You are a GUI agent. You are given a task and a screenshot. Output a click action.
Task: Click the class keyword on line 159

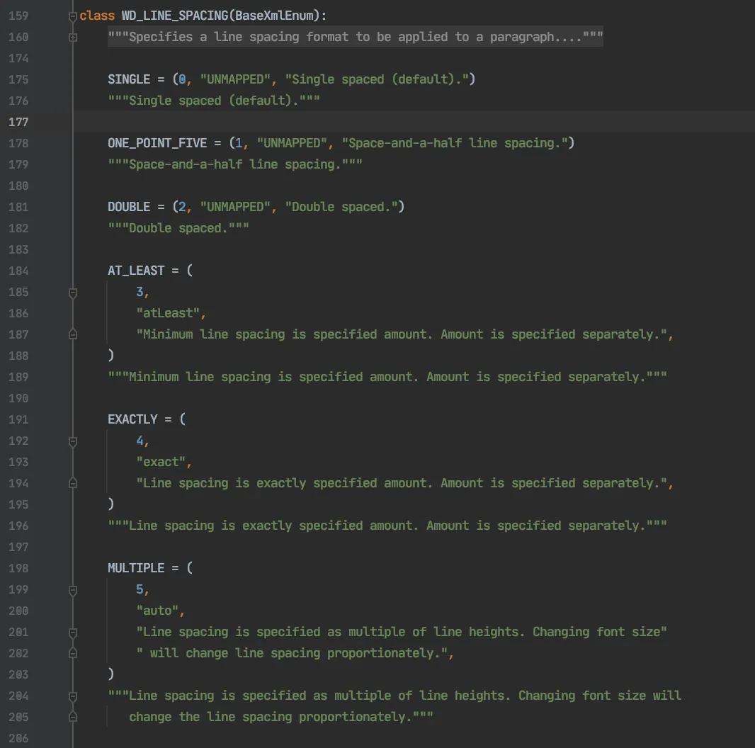pos(97,16)
